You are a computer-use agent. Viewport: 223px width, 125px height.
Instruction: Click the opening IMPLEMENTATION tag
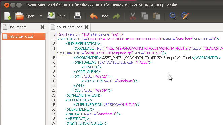(83, 44)
